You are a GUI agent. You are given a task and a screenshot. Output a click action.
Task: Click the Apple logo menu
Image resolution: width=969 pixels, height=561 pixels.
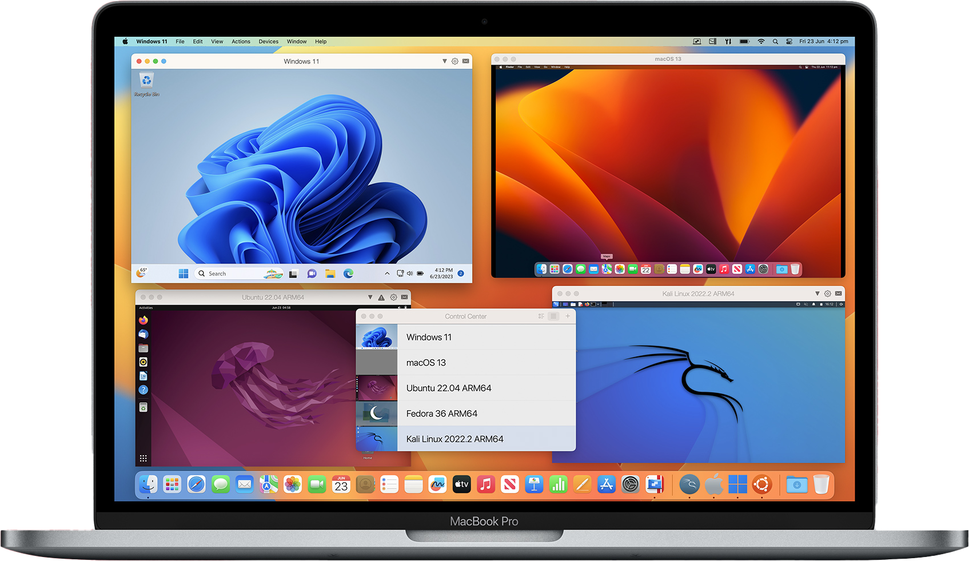[x=125, y=42]
